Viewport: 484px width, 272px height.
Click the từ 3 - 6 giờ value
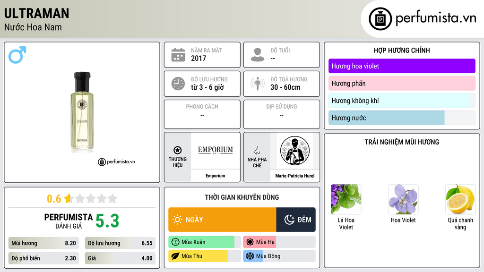click(207, 87)
